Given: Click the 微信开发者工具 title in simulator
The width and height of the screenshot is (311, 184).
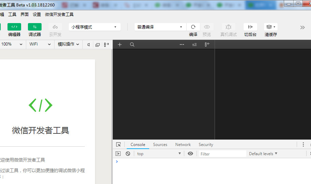Looking at the screenshot, I should pos(41,130).
